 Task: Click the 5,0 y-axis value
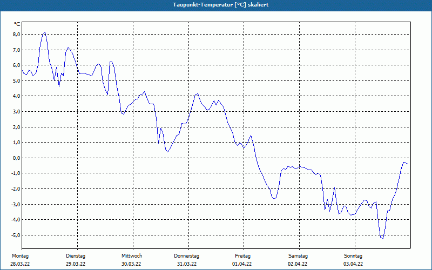click(16, 80)
